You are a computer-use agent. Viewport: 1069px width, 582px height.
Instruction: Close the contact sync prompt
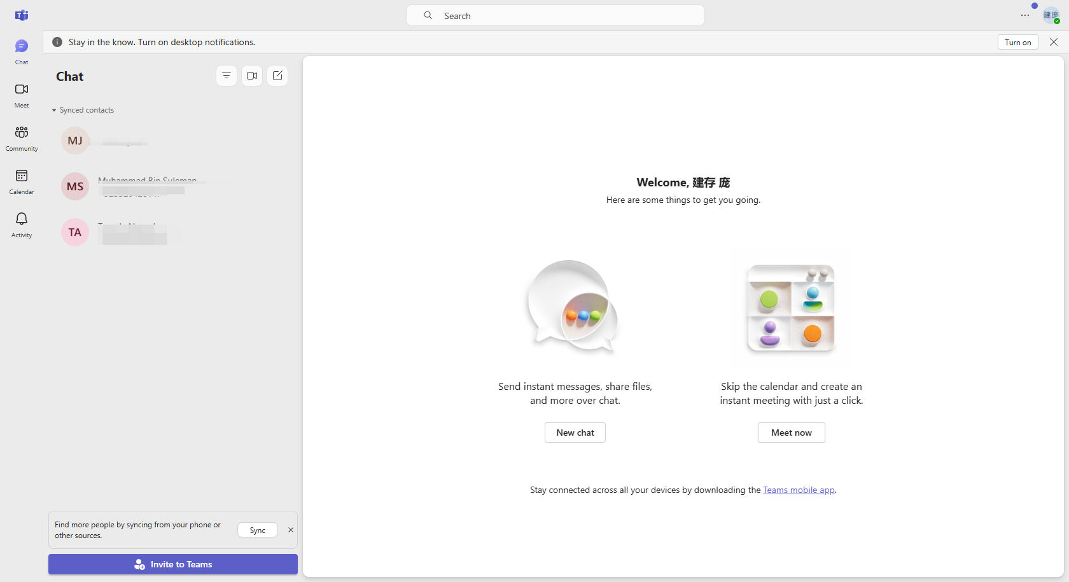291,530
